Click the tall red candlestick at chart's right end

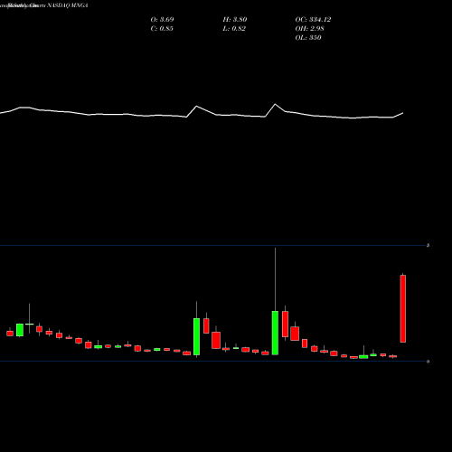tap(403, 308)
